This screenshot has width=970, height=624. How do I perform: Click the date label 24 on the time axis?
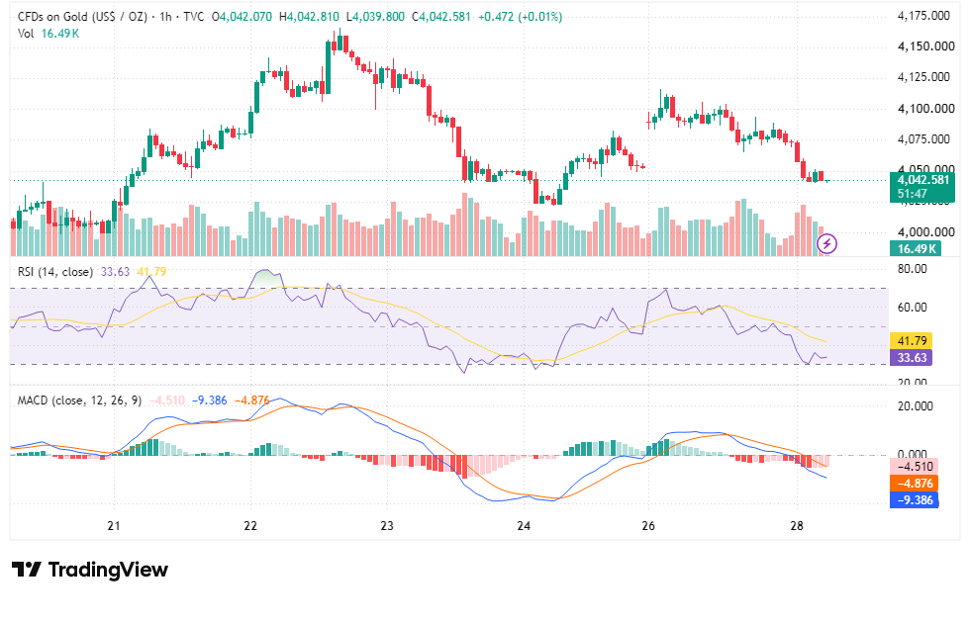pyautogui.click(x=524, y=526)
